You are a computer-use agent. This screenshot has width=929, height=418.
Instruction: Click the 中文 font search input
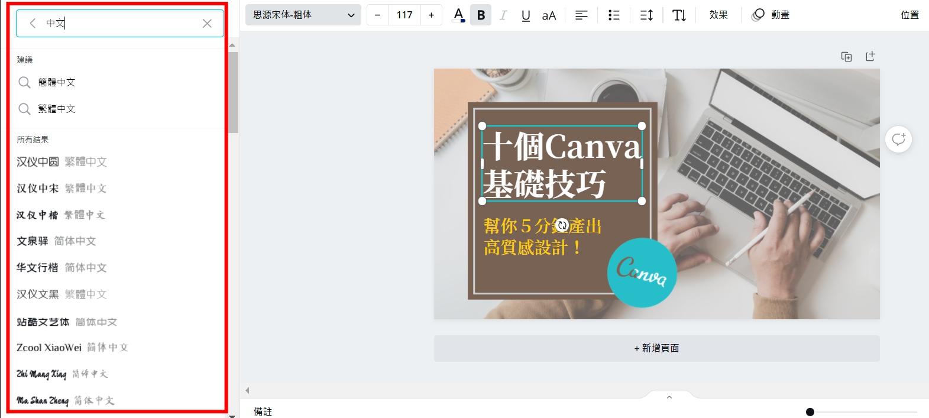(x=120, y=23)
